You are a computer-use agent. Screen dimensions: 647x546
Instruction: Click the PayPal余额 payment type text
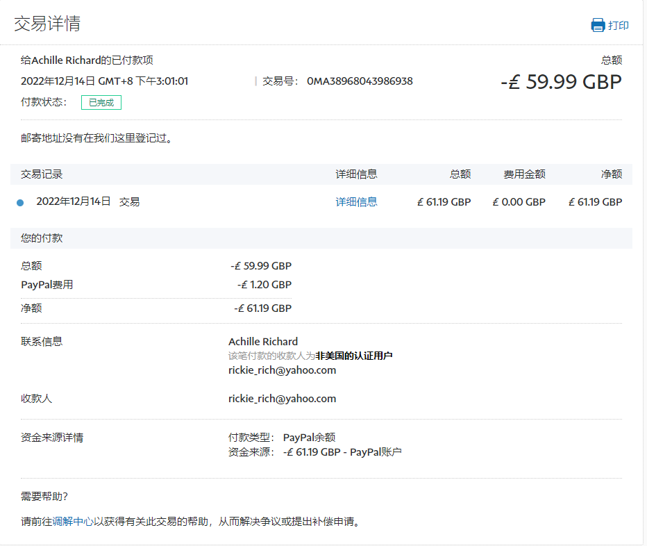[309, 438]
